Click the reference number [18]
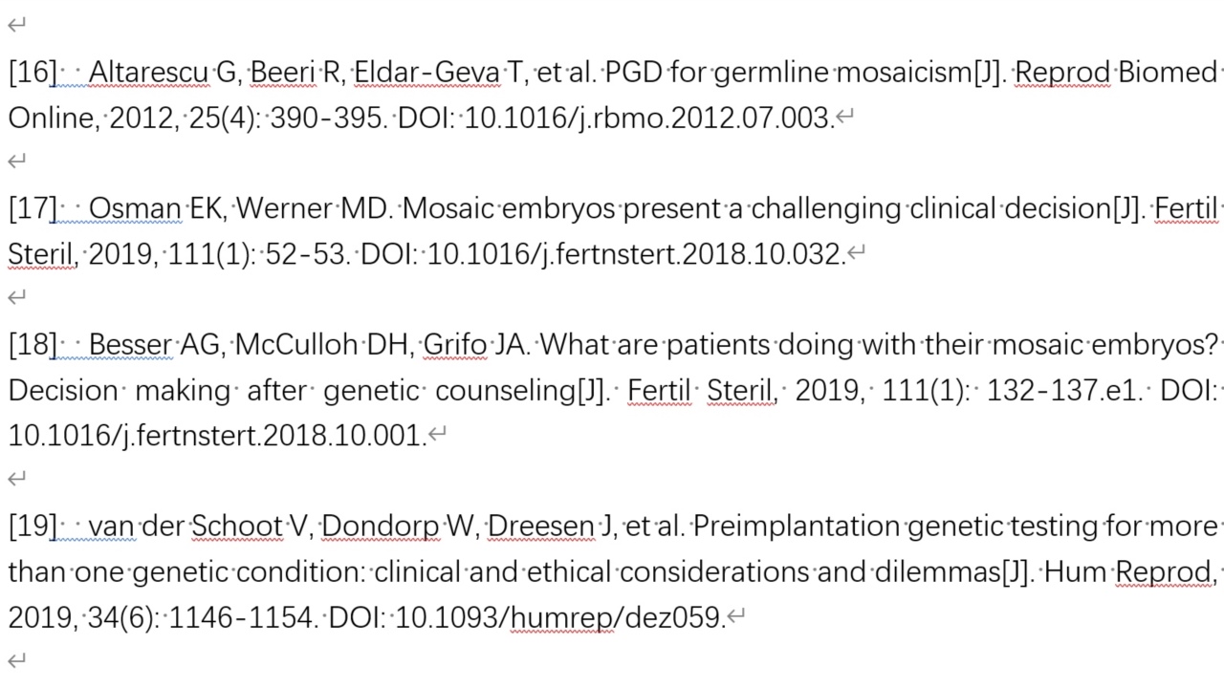Image resolution: width=1224 pixels, height=688 pixels. [x=33, y=344]
